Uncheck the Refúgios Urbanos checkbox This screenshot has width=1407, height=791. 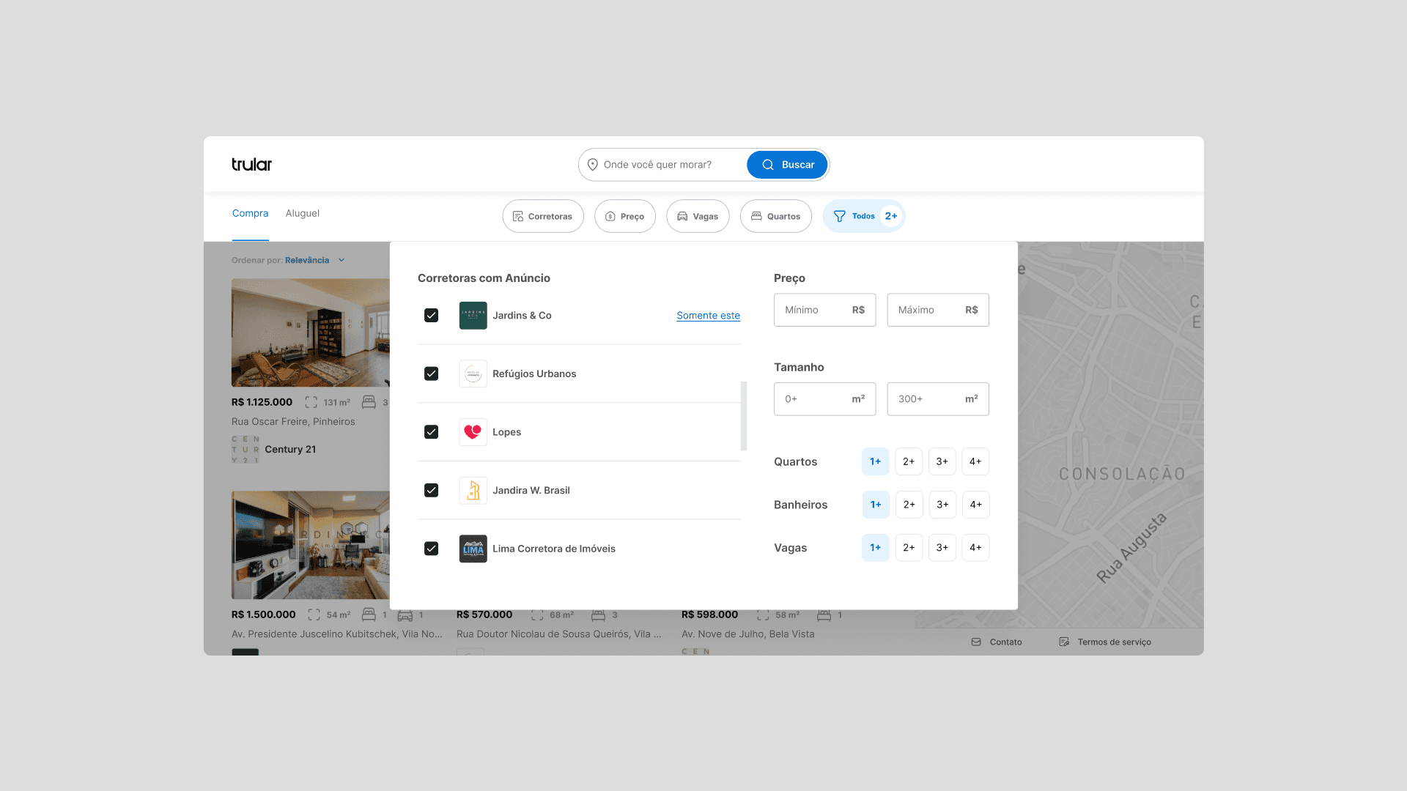(x=432, y=374)
